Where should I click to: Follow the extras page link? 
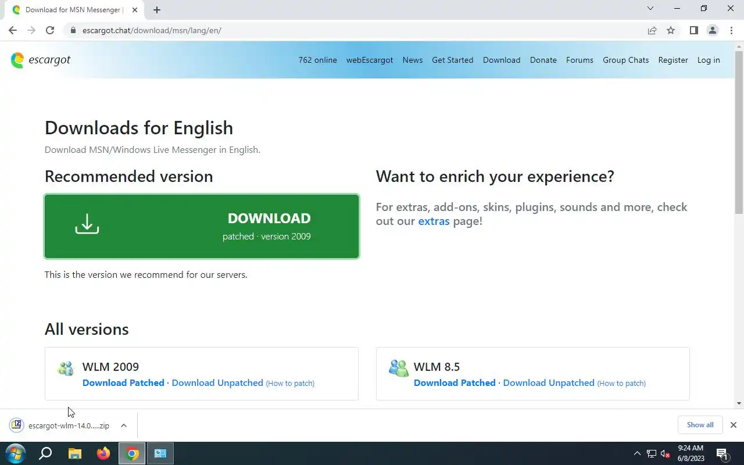(x=434, y=221)
